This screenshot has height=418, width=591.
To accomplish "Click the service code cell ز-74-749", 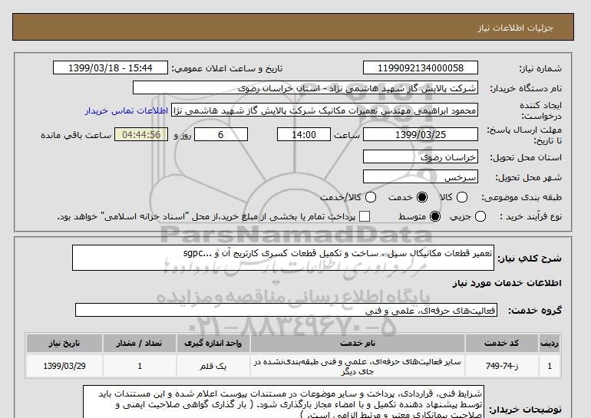I will [x=502, y=366].
